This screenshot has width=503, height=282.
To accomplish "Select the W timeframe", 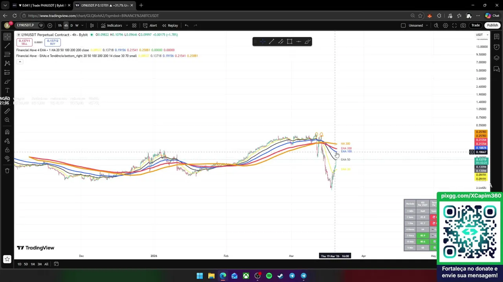I will point(77,25).
